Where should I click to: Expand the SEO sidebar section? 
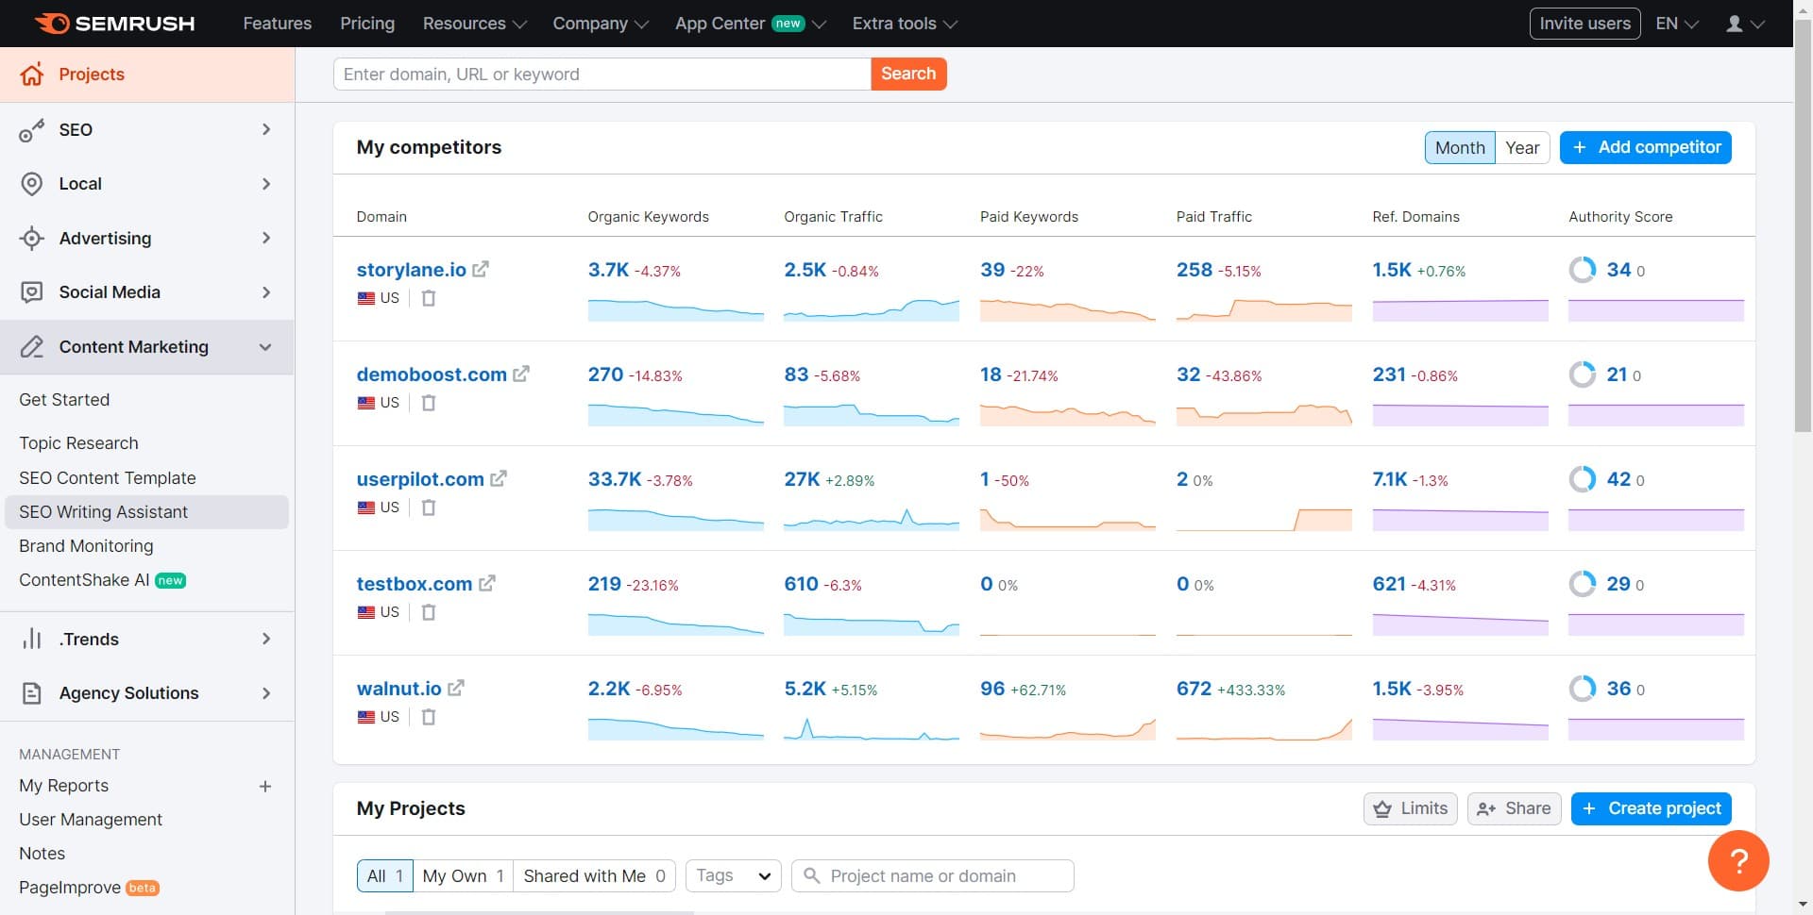pos(146,130)
